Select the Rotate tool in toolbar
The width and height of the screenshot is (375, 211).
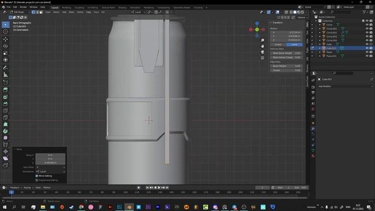5,46
